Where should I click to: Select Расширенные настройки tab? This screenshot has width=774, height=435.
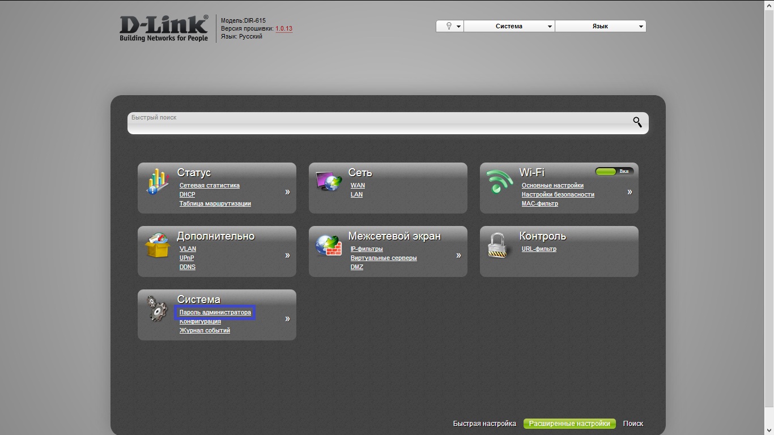(569, 424)
